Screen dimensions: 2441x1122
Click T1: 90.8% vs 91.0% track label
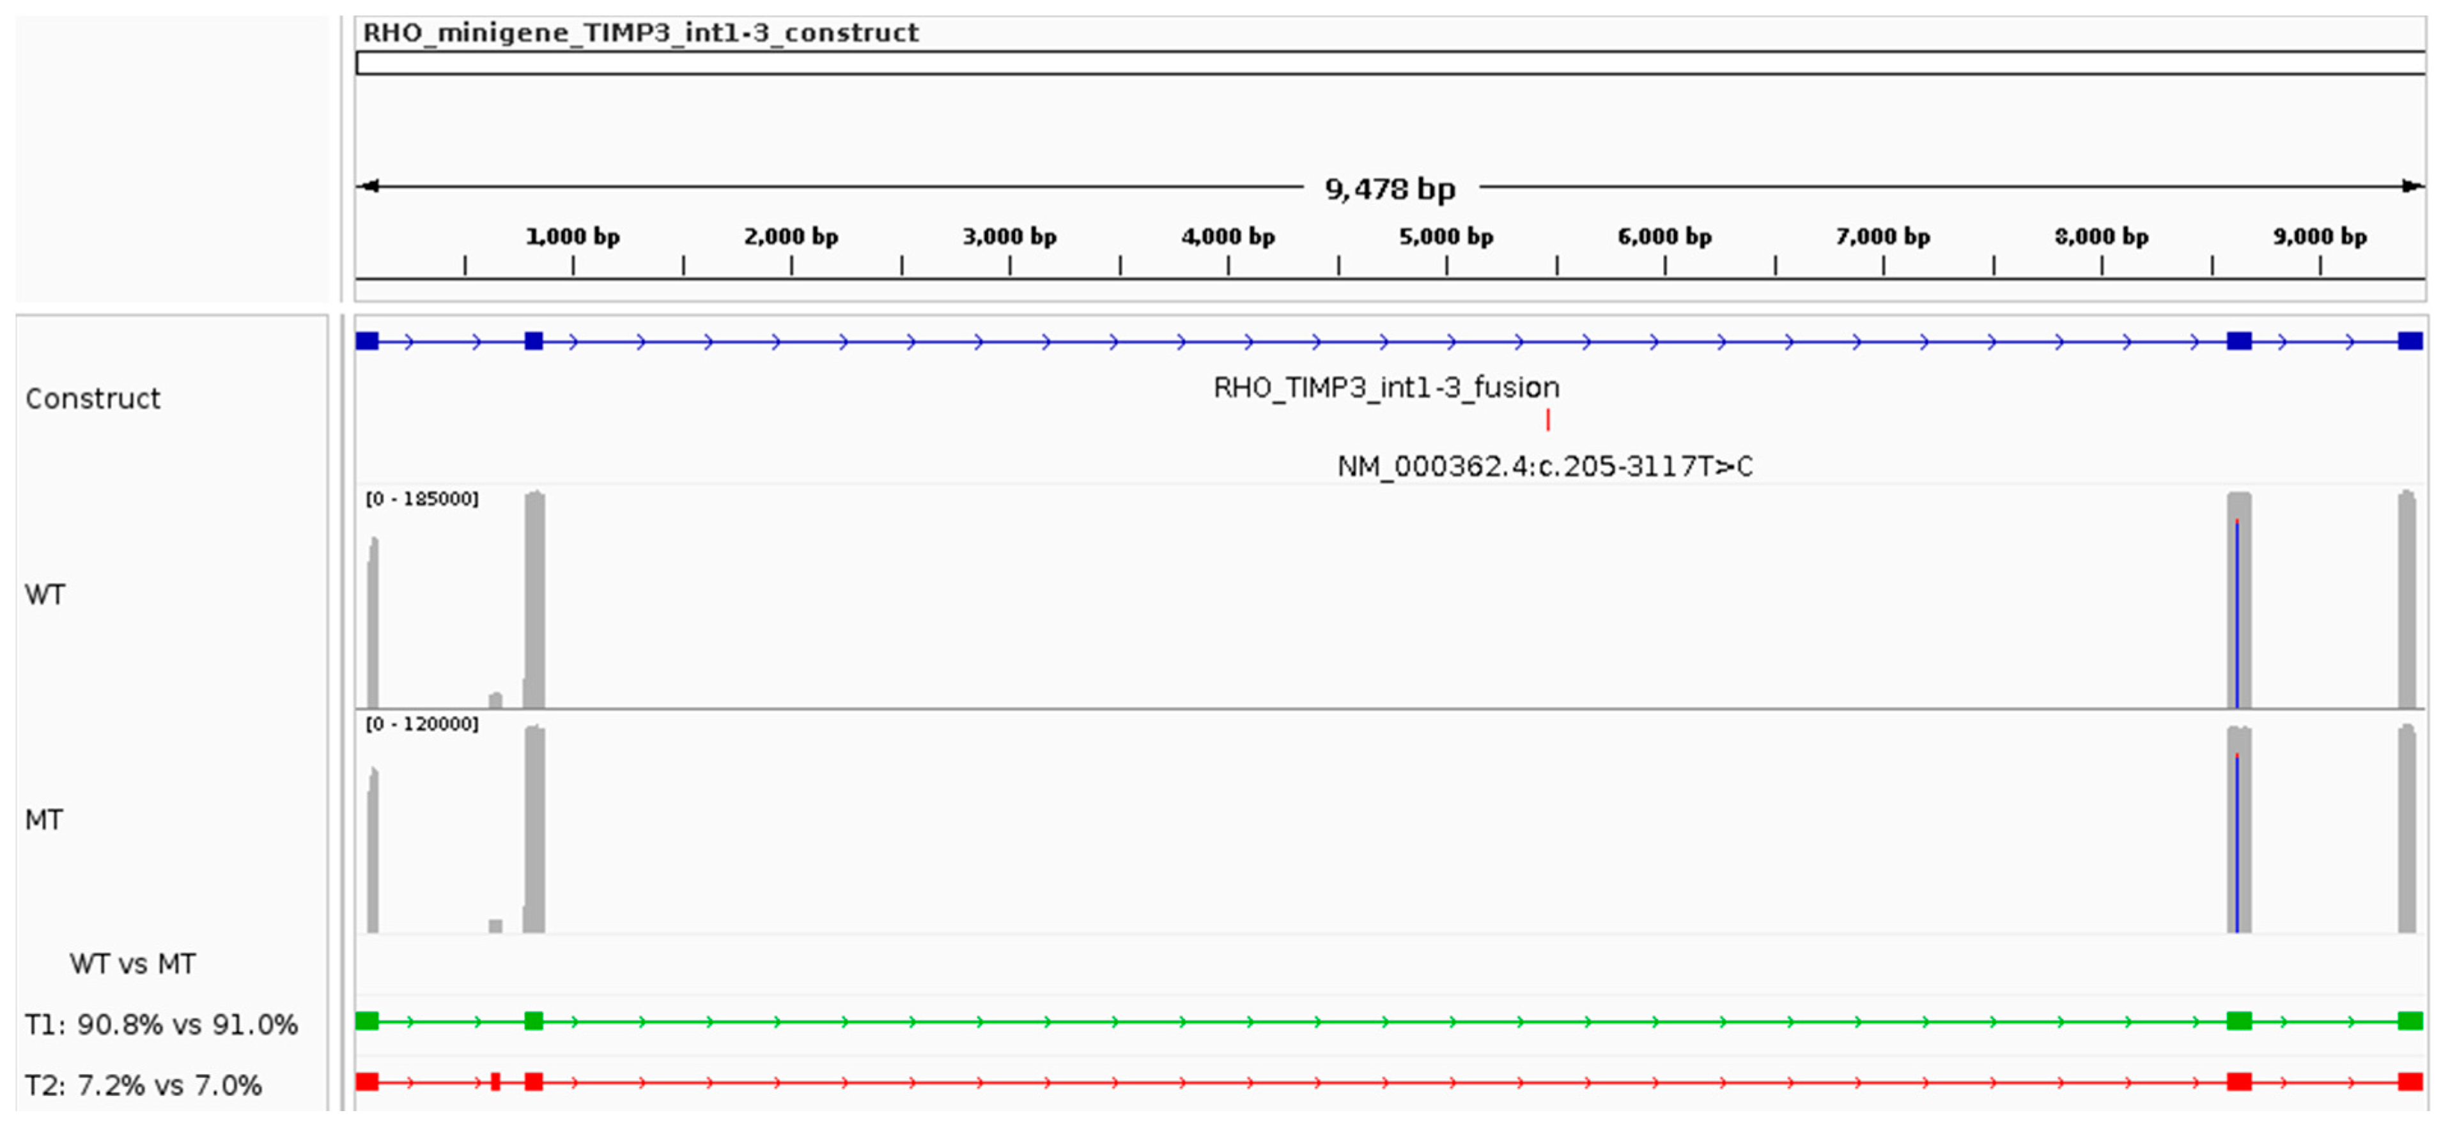(x=161, y=1024)
